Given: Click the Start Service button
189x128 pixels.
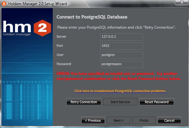Looking at the screenshot, I should (120, 102).
